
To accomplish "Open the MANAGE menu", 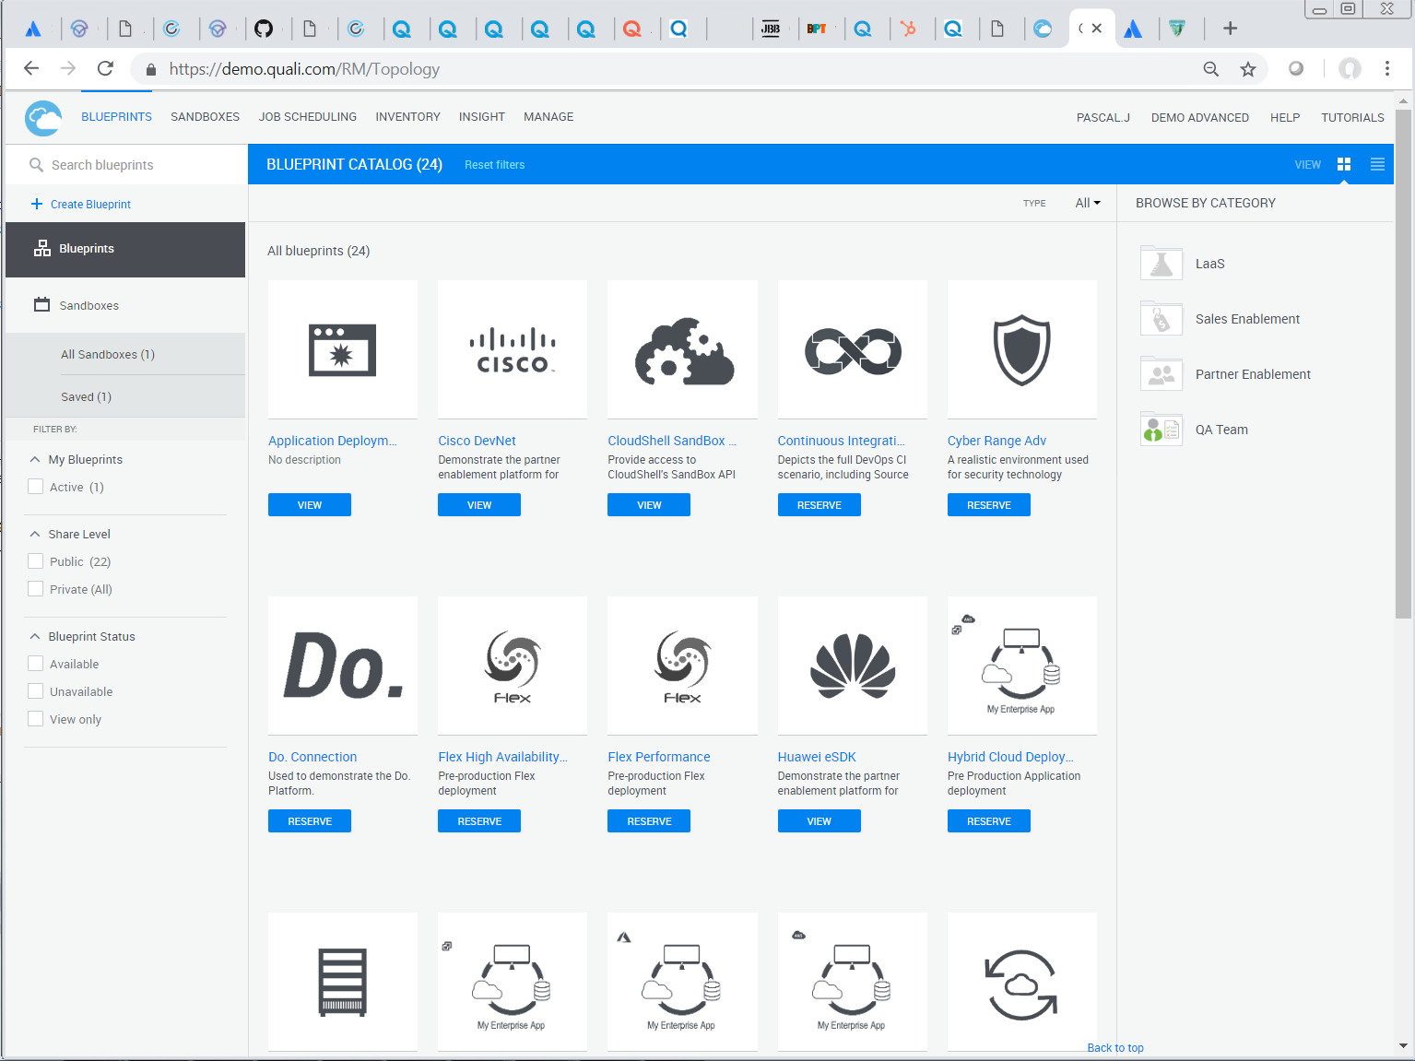I will point(548,117).
